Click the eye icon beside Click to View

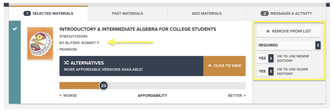pyautogui.click(x=210, y=66)
